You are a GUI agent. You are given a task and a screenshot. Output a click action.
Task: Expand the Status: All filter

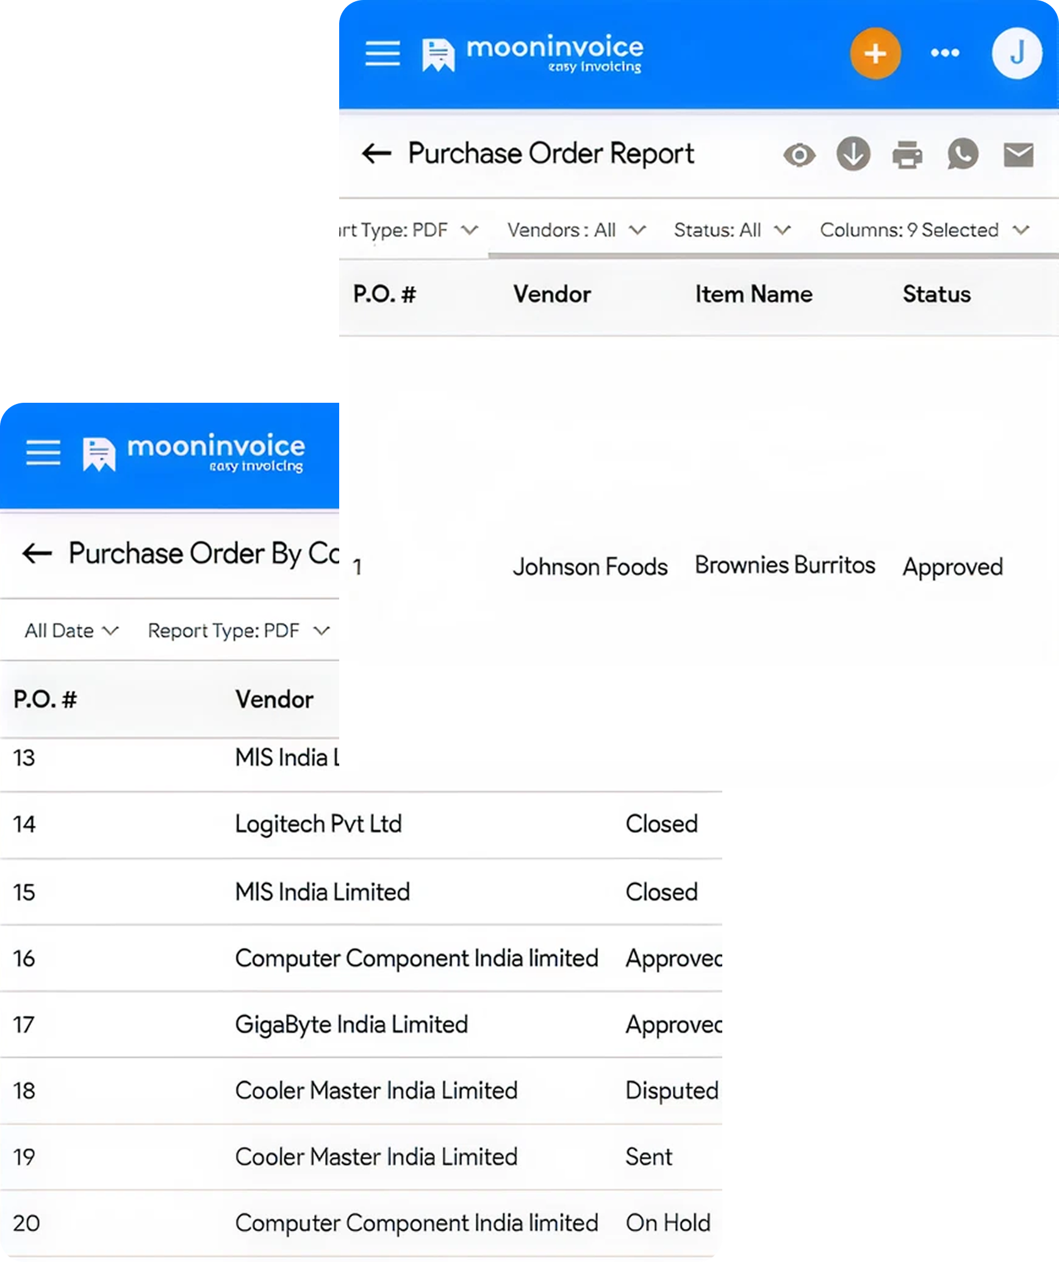tap(732, 231)
